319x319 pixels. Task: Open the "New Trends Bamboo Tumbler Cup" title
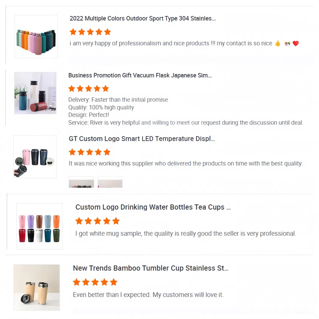(150, 268)
